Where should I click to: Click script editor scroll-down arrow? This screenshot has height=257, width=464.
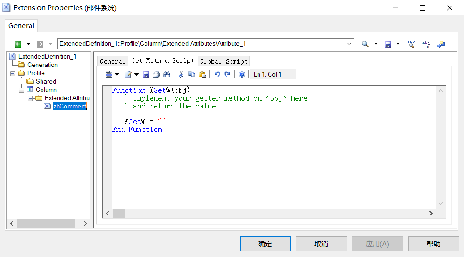click(440, 204)
